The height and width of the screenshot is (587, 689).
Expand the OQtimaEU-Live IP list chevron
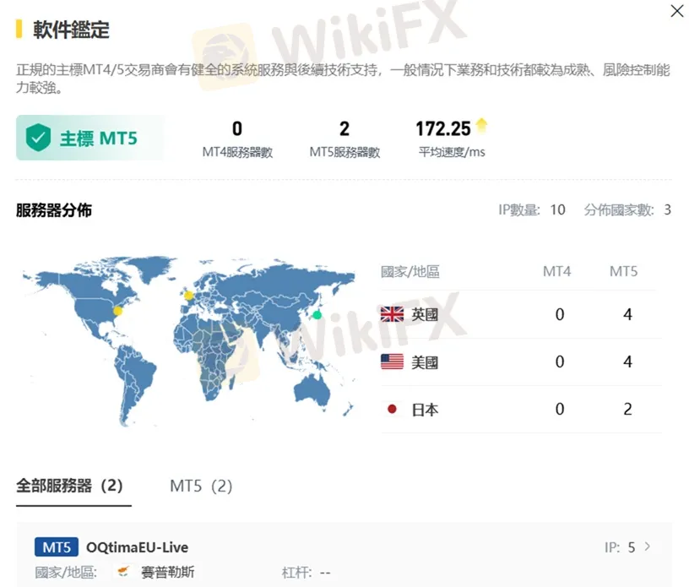(x=648, y=547)
